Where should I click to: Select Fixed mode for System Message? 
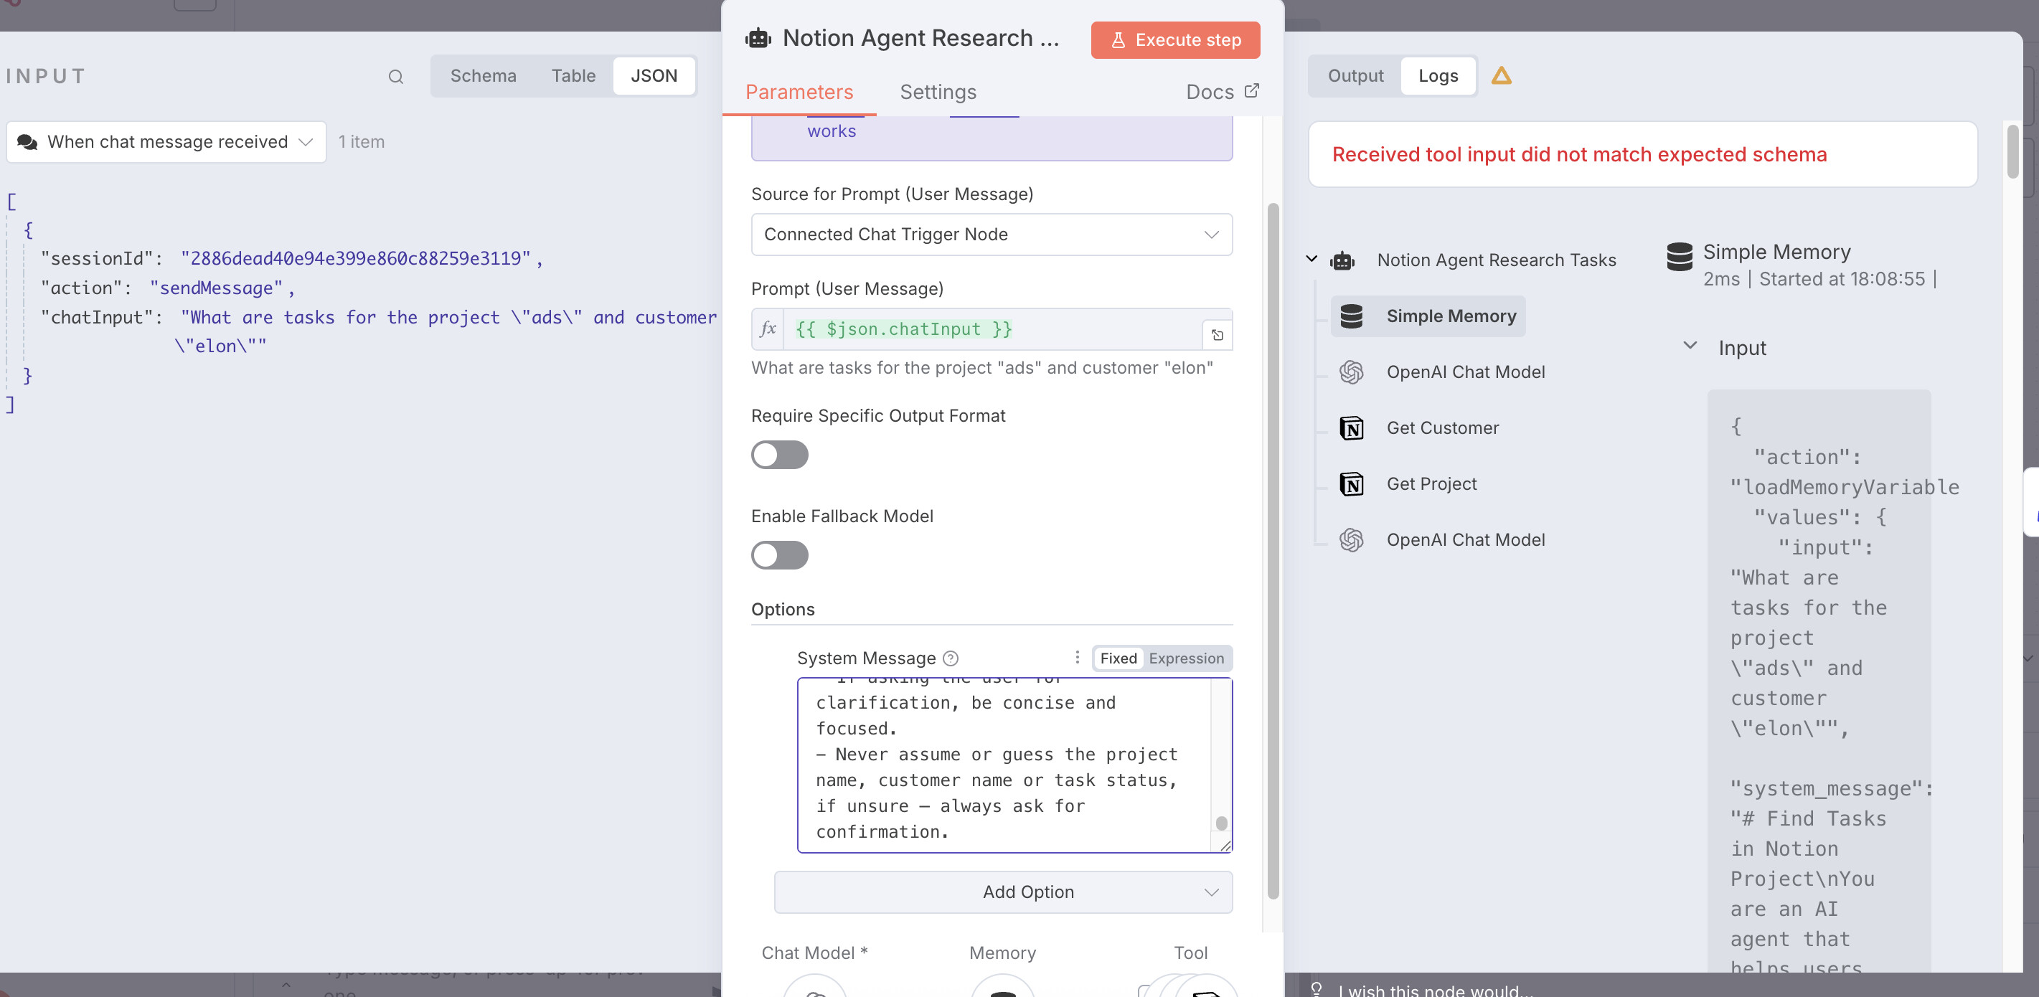(x=1118, y=658)
